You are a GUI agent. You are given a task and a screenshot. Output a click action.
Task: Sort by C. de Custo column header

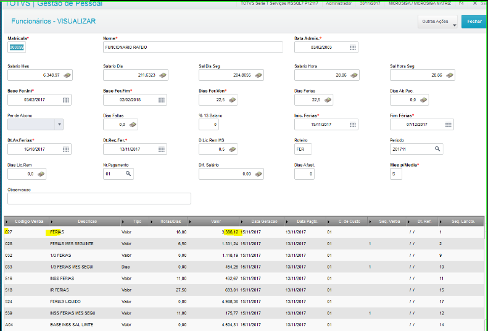point(347,222)
